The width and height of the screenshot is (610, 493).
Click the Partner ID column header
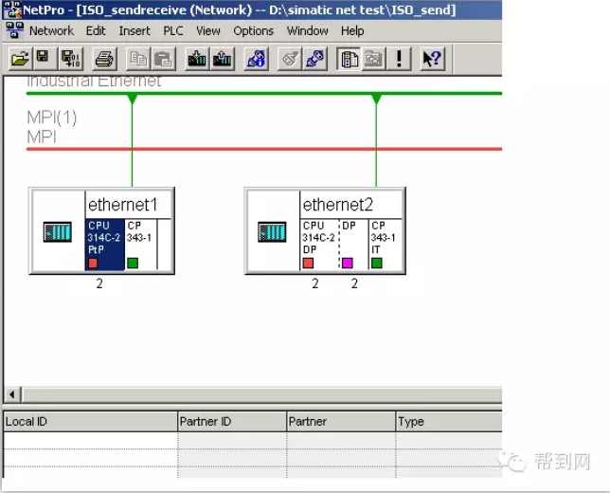(231, 421)
